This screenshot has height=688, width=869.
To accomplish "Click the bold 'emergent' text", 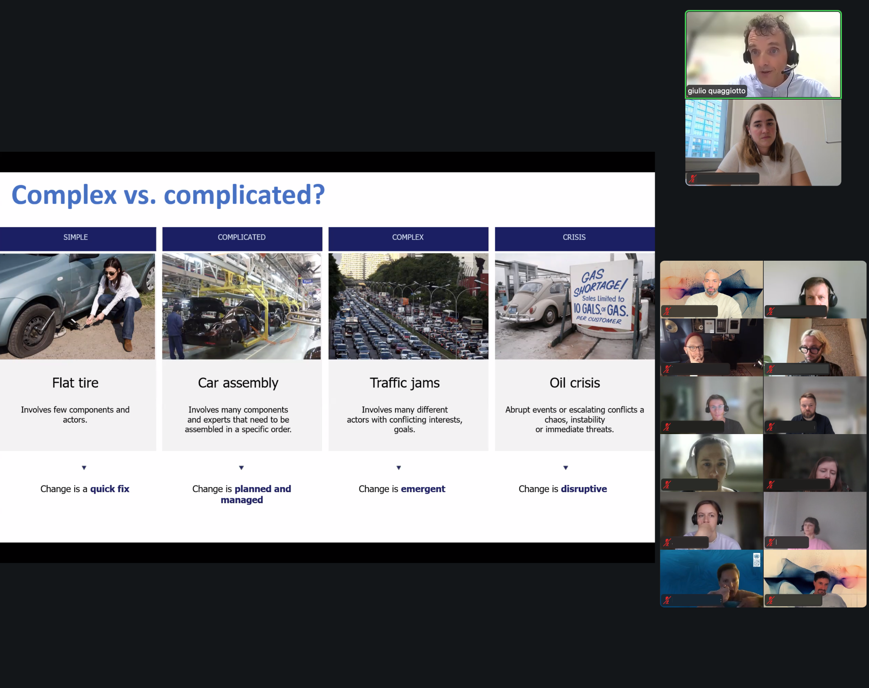I will coord(423,489).
